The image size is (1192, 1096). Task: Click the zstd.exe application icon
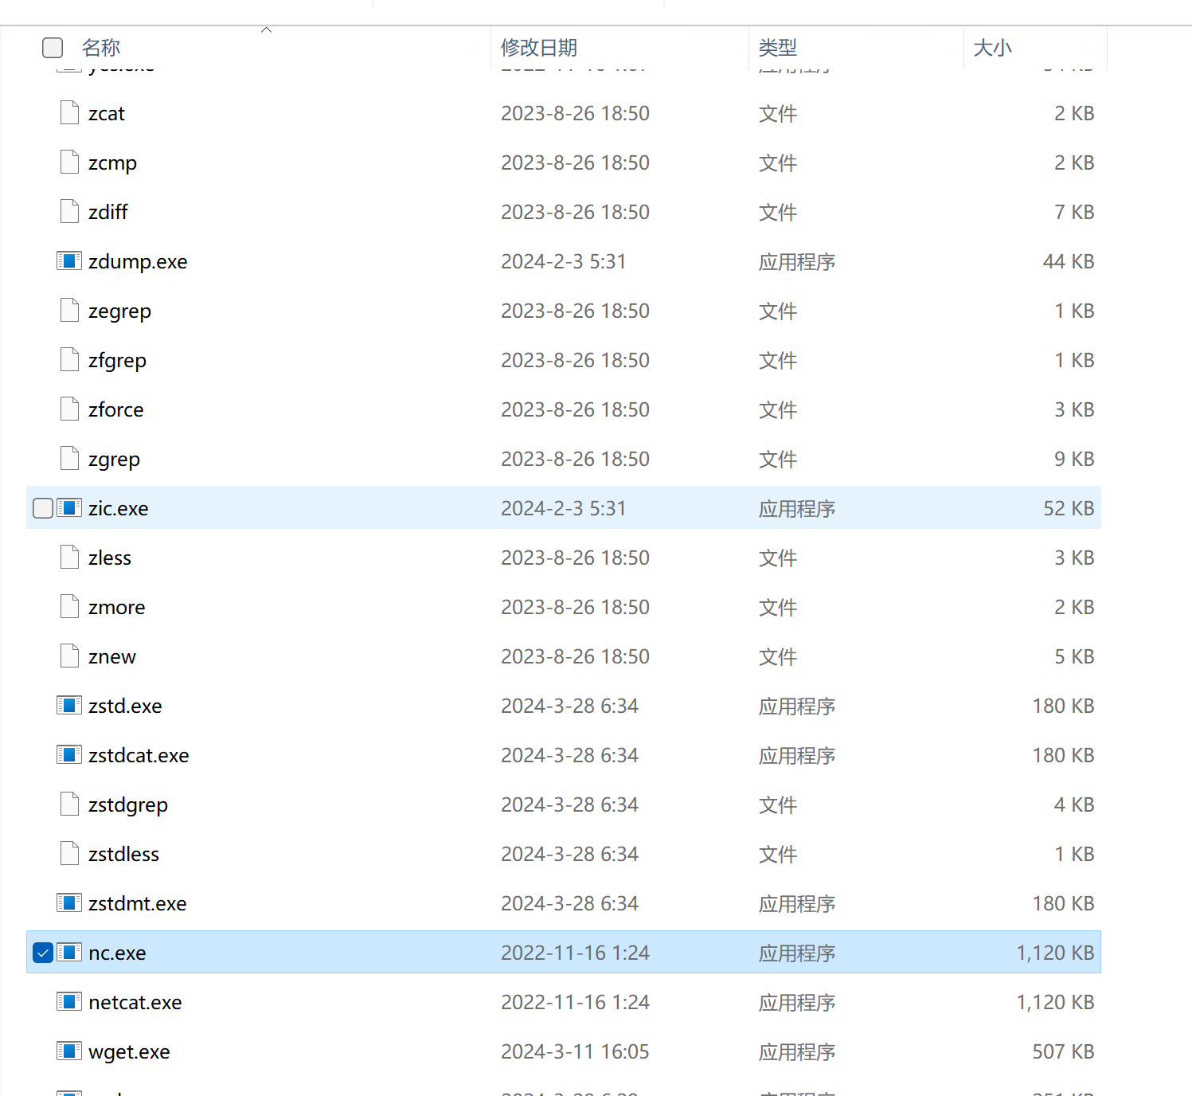[69, 706]
